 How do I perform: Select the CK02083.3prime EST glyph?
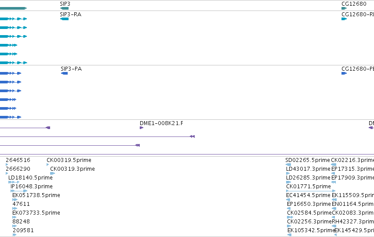[334, 217]
